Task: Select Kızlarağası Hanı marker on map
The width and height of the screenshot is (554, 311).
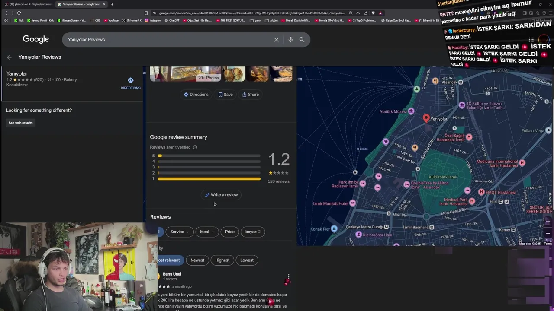Action: [358, 235]
